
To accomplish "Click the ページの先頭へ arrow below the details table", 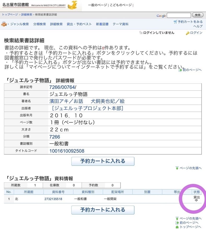I will tap(177, 168).
